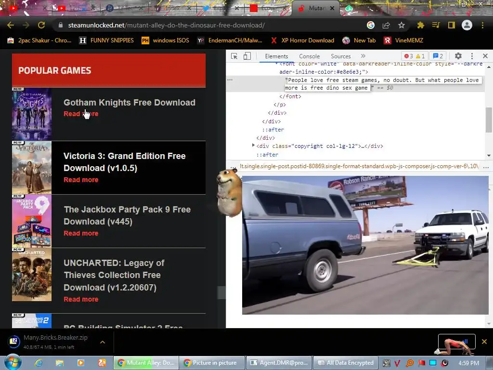
Task: Open the EndermanCH/Malw... bookmark
Action: 230,40
